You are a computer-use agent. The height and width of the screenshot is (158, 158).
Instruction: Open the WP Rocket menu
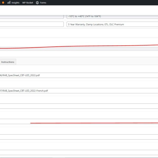(28, 3)
